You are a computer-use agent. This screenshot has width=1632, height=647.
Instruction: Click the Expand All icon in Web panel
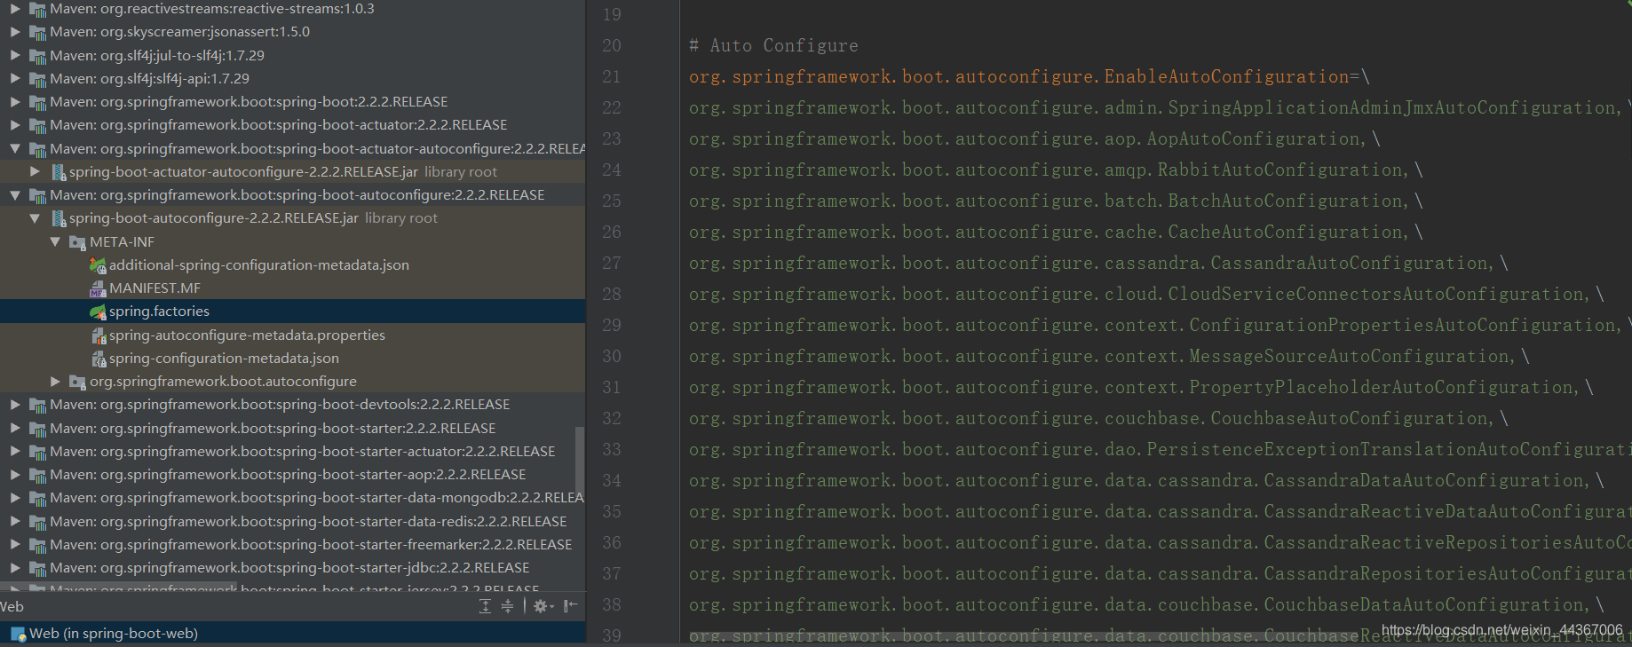pos(485,606)
